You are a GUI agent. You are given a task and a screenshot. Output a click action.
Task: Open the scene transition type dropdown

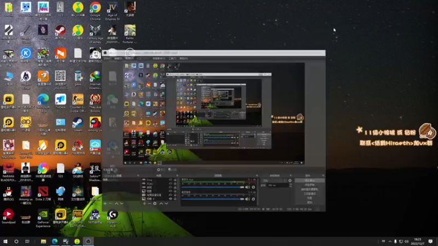click(x=275, y=181)
